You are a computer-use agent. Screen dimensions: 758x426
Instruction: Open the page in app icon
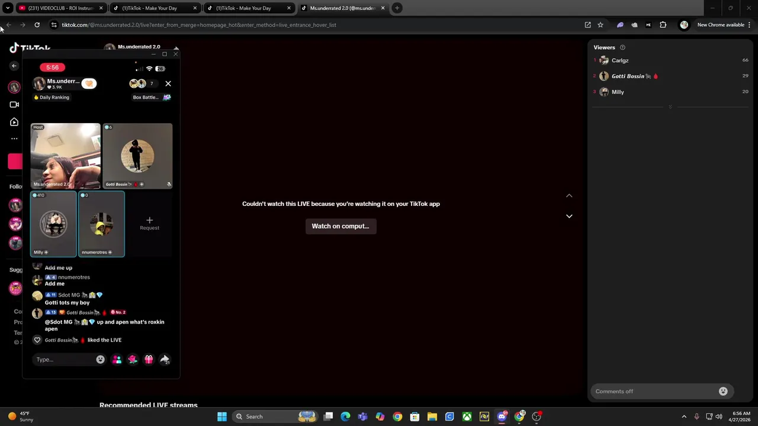pyautogui.click(x=587, y=25)
